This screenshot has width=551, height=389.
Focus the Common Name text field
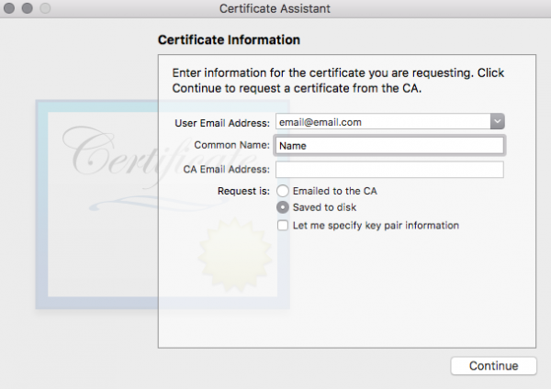[x=389, y=145]
